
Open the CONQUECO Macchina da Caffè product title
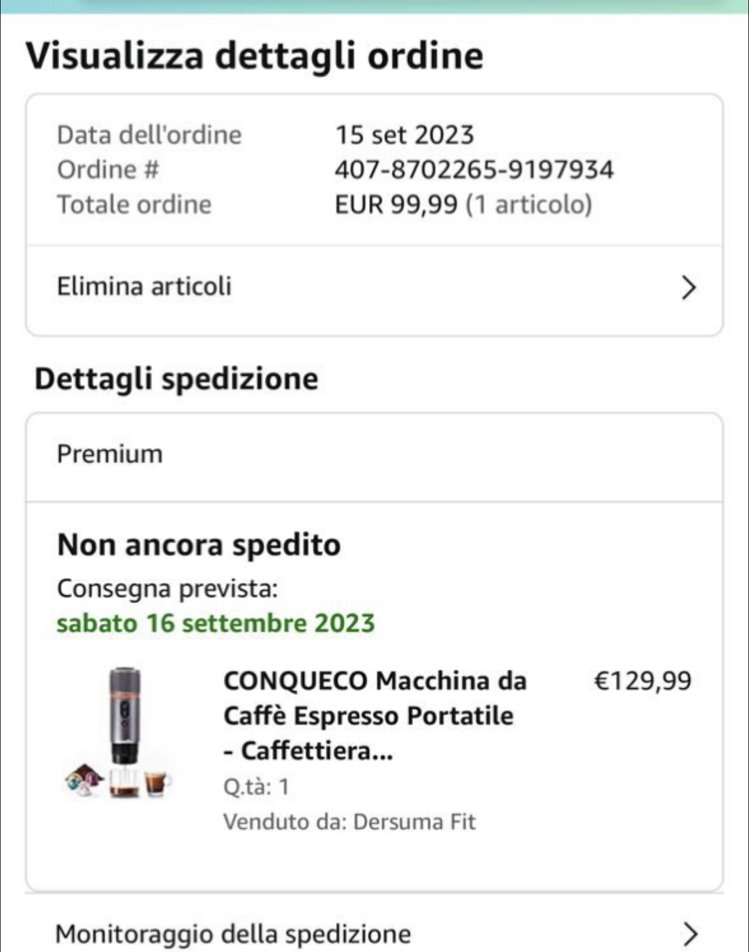375,715
